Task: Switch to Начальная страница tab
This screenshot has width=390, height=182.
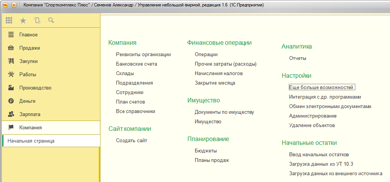Action: click(x=51, y=141)
